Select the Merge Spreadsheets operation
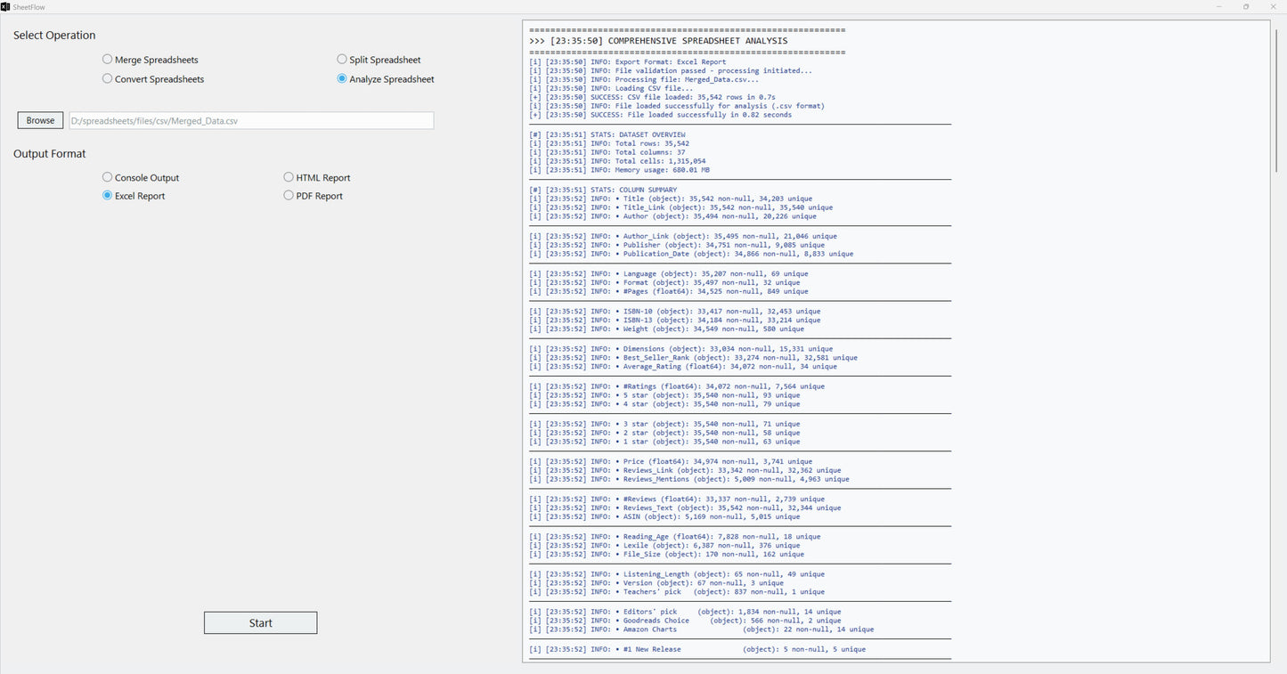Image resolution: width=1287 pixels, height=674 pixels. coord(107,60)
